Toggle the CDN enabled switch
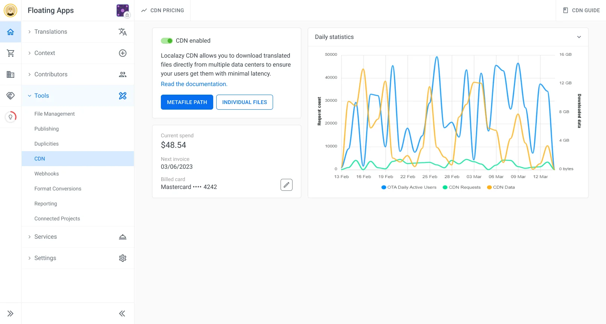This screenshot has width=606, height=324. point(167,41)
